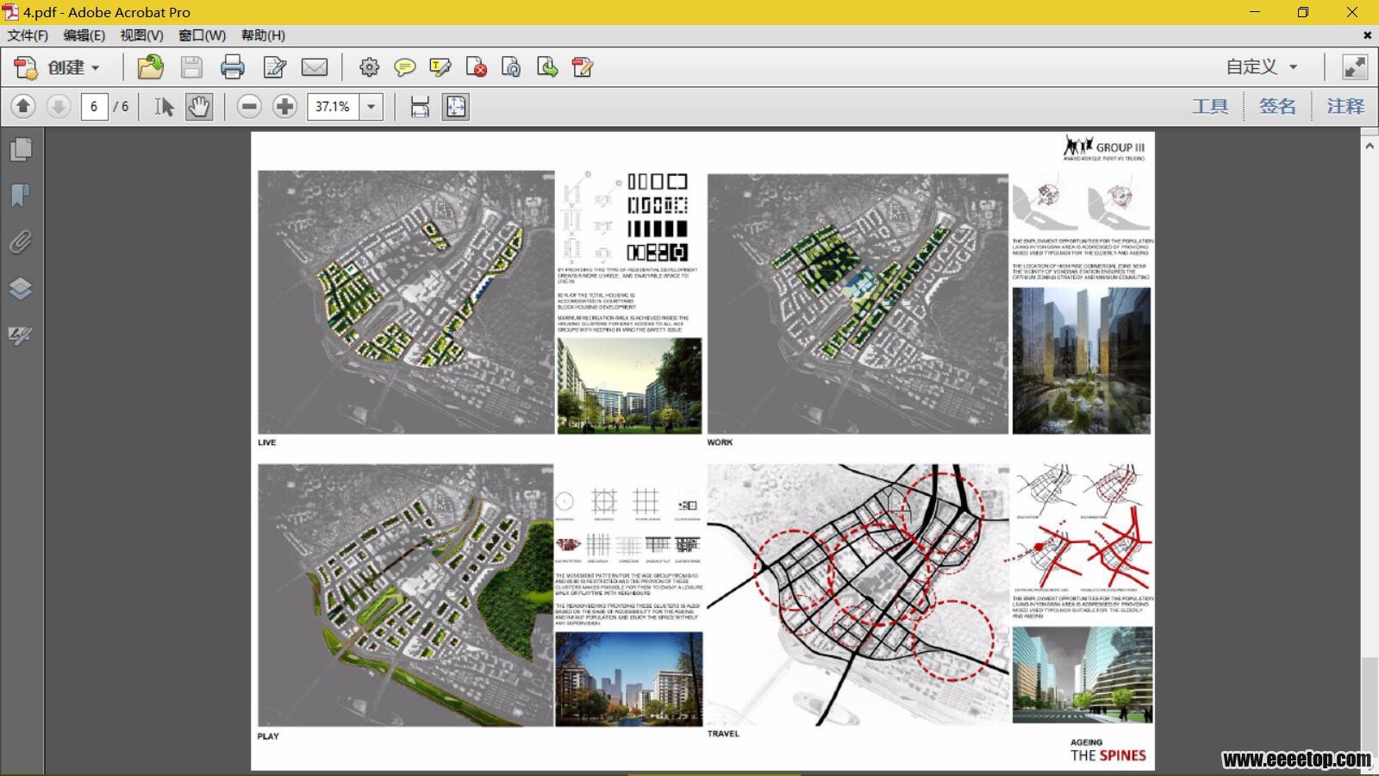Print the document using printer icon

point(233,67)
